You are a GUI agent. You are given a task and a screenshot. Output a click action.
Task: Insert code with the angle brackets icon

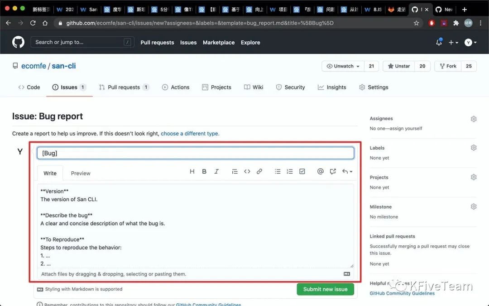click(247, 171)
